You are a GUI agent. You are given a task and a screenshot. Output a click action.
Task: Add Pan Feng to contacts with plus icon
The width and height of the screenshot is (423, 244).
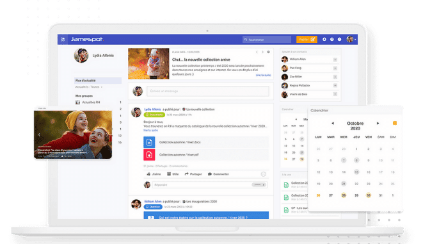click(x=335, y=69)
